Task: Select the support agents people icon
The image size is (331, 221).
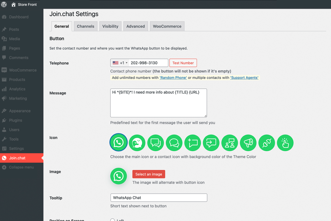Action: [x=230, y=143]
